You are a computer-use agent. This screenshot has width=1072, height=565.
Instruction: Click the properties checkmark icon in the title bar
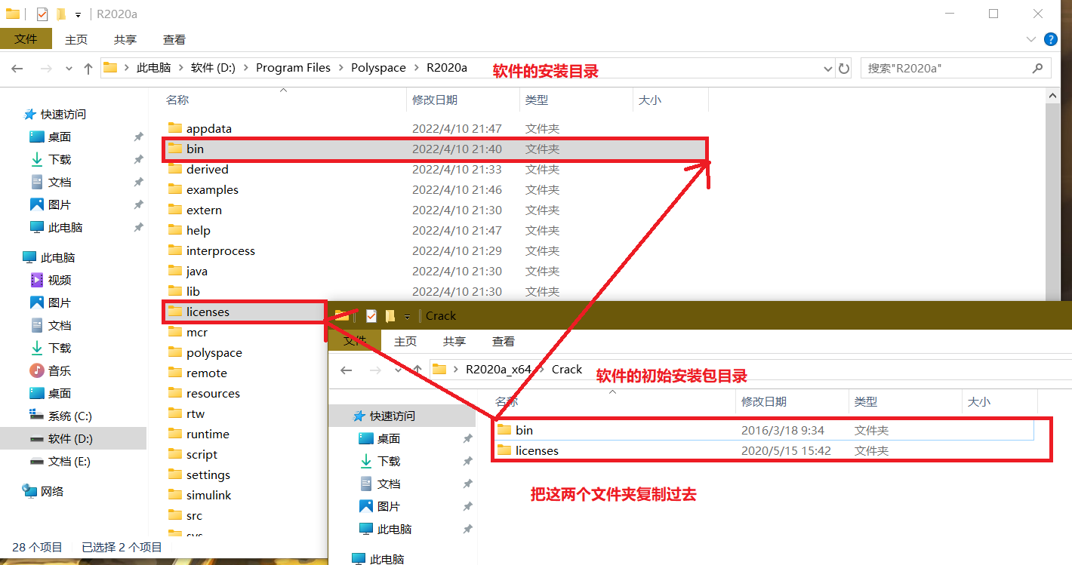click(x=42, y=14)
